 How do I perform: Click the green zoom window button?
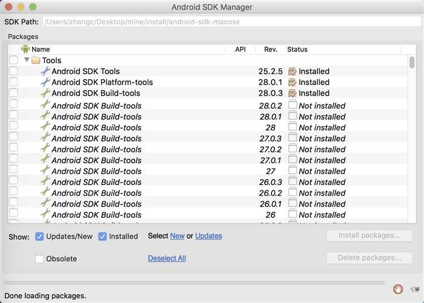click(33, 7)
